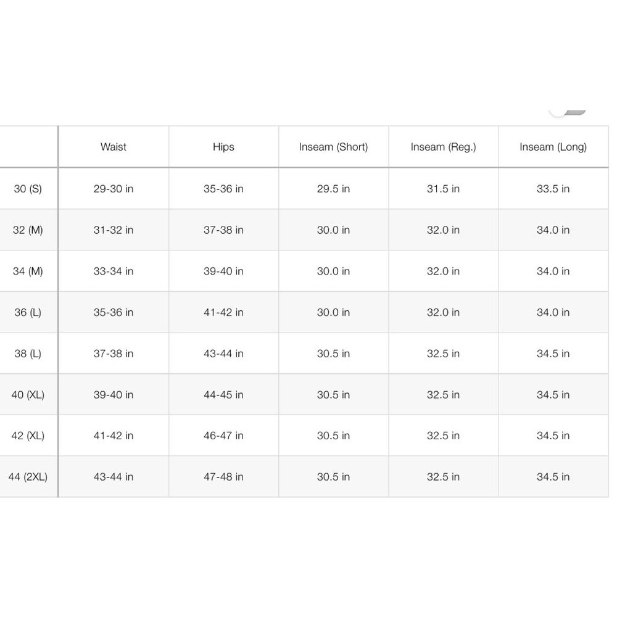Select the 36 (L) size row label
This screenshot has width=617, height=617.
click(x=28, y=312)
